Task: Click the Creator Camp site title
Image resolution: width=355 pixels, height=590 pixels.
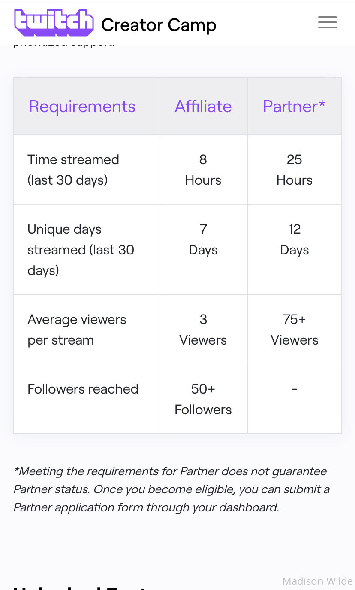Action: (159, 25)
